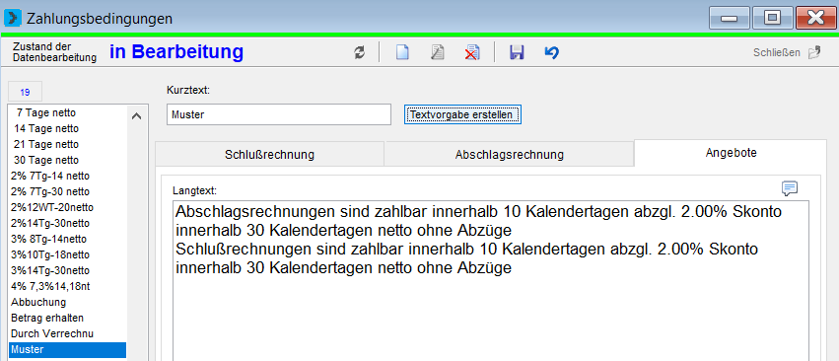Maximize the Zahlungsbedingungen window
Screen dimensions: 839x361
point(772,19)
